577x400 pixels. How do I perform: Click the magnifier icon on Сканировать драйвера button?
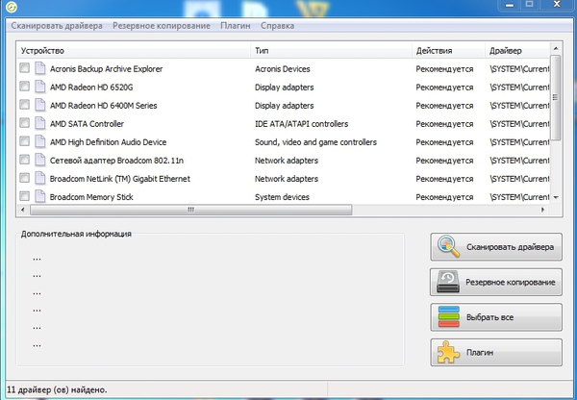coord(448,246)
